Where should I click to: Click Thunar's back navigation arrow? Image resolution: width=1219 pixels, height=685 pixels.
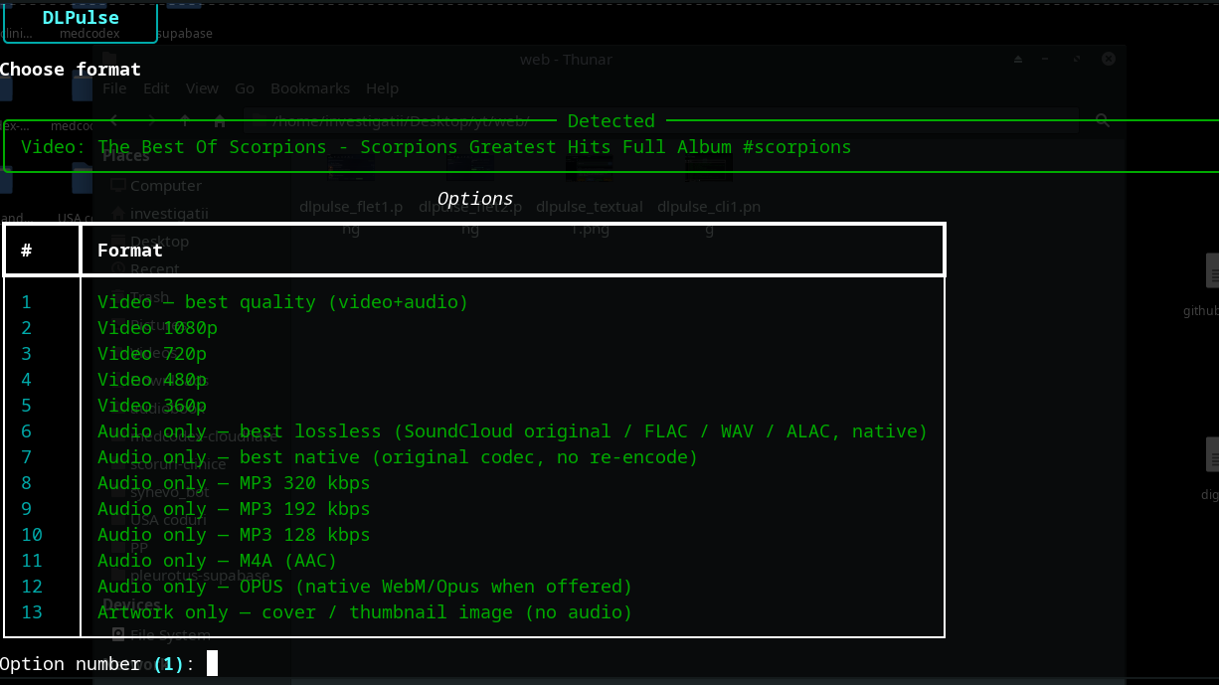114,120
